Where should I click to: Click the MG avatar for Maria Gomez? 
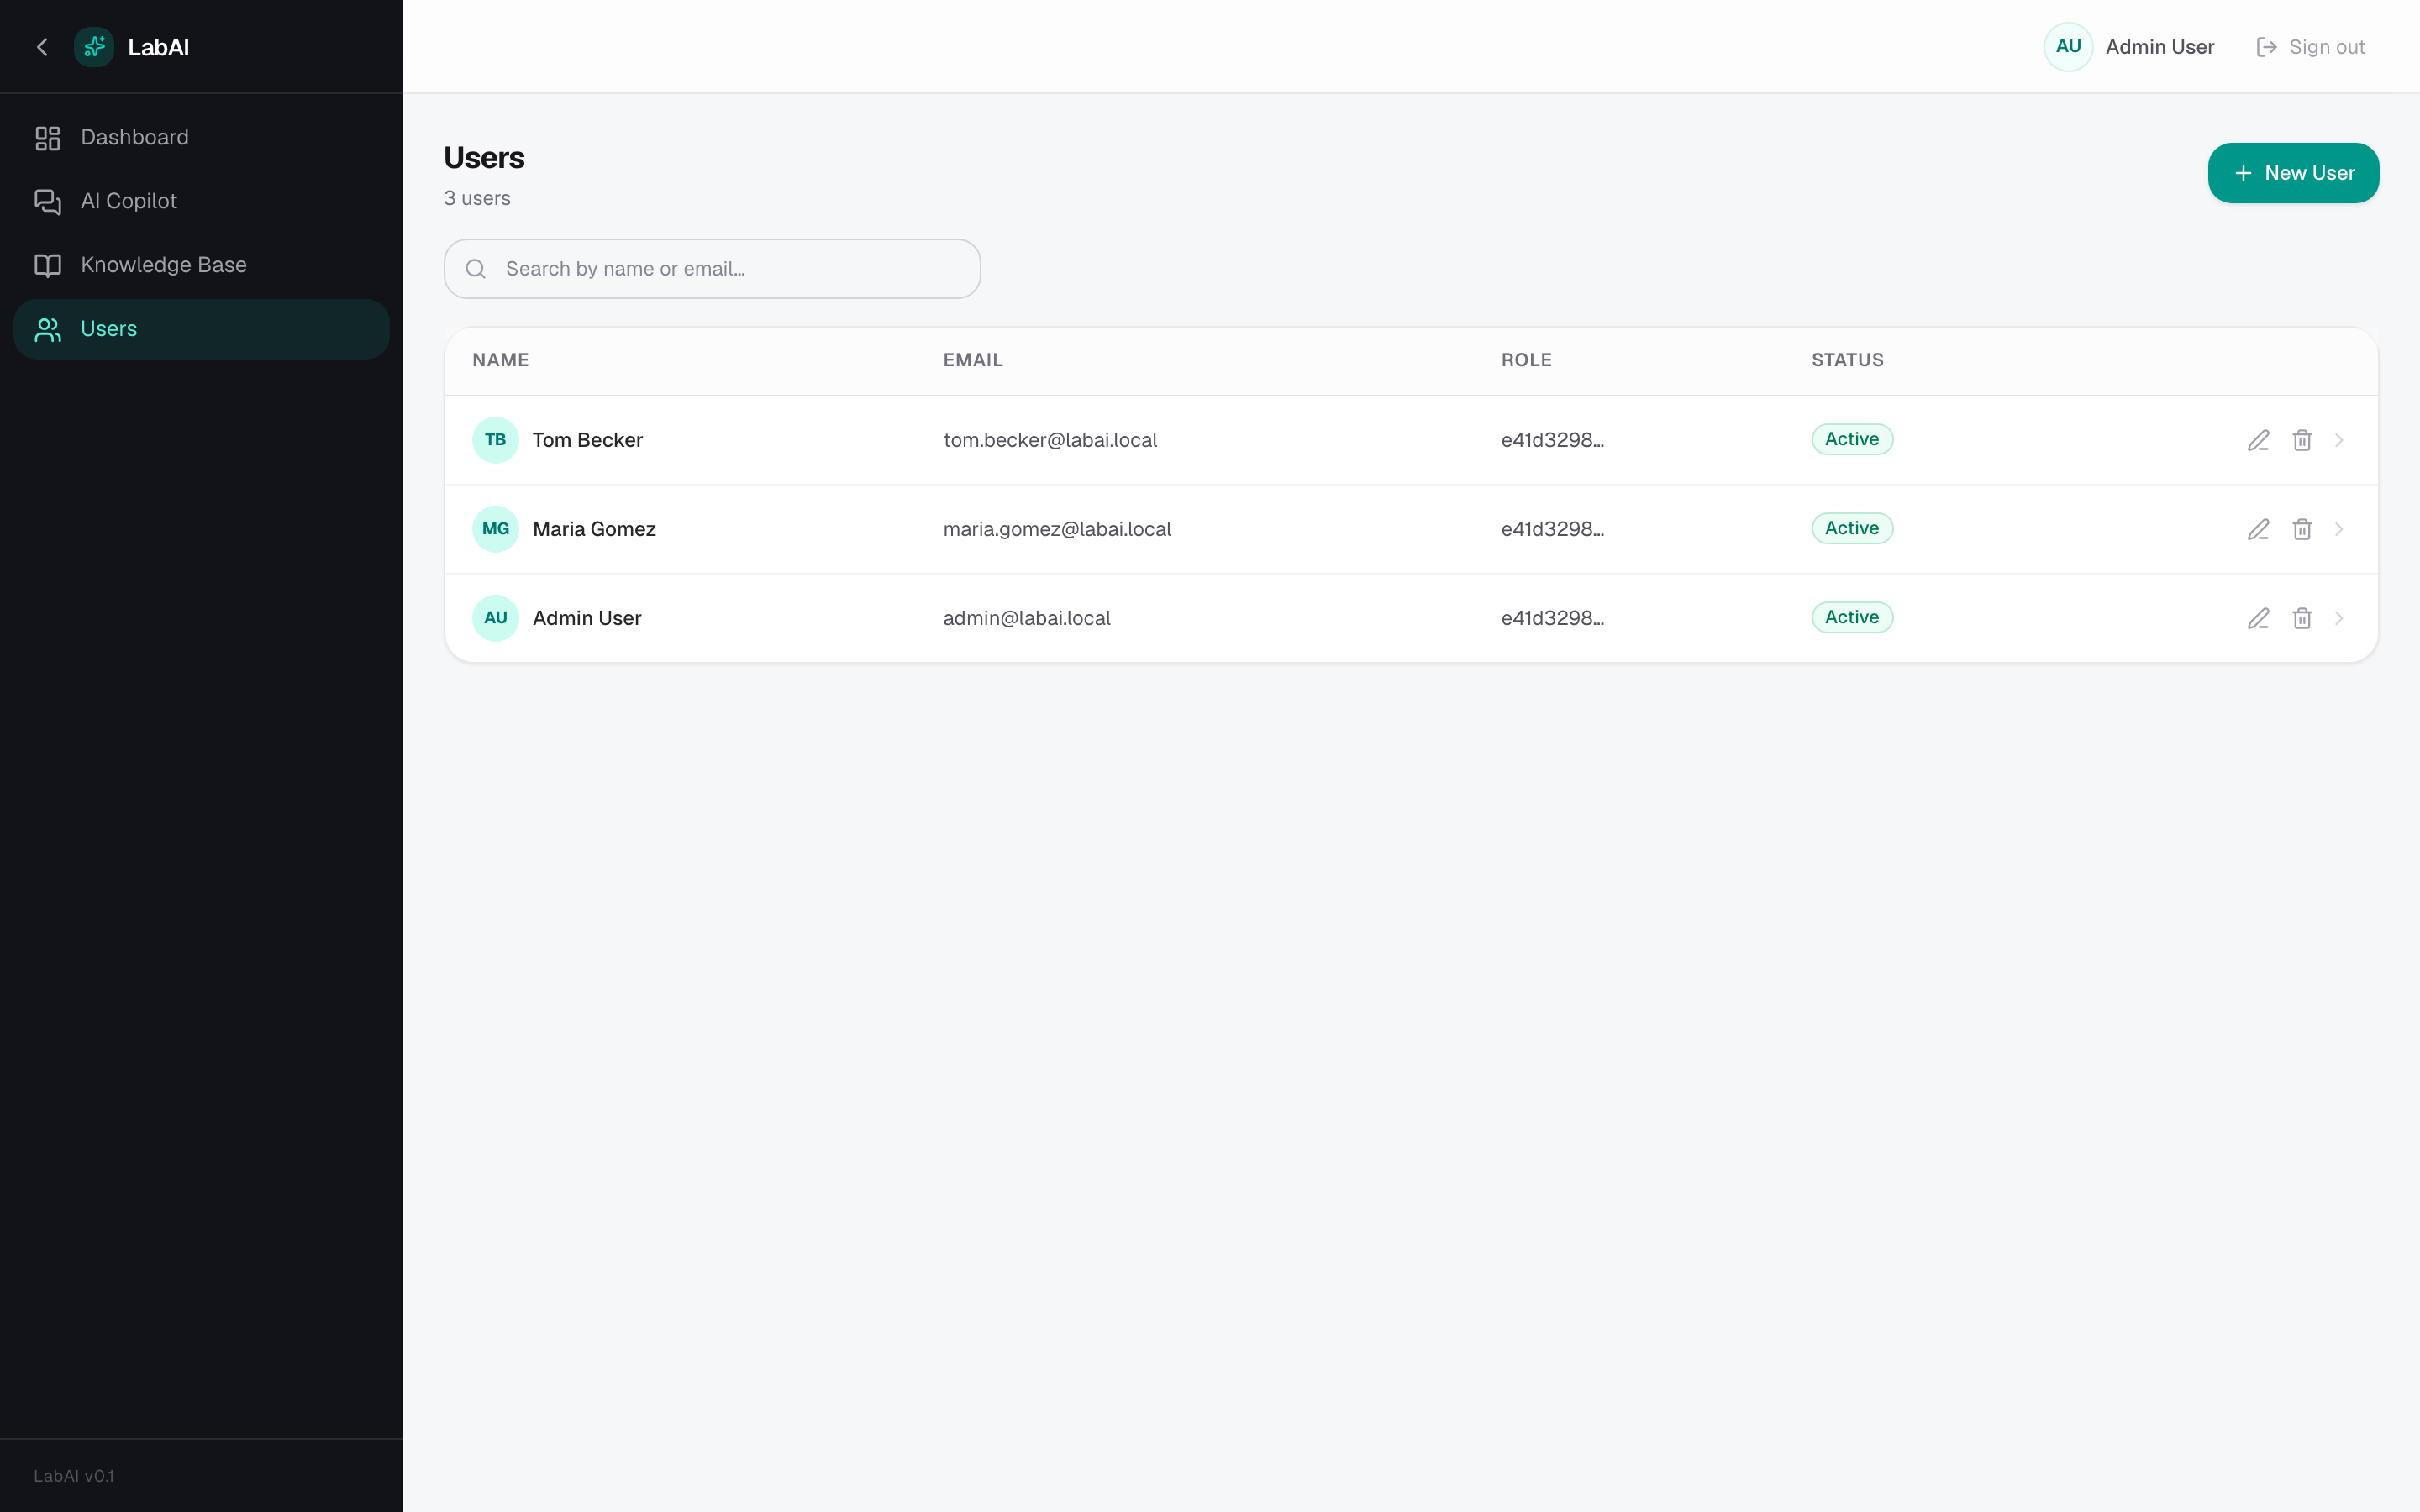pyautogui.click(x=495, y=529)
